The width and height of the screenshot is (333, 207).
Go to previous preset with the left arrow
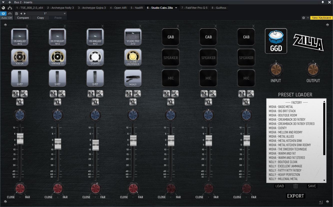click(x=21, y=13)
